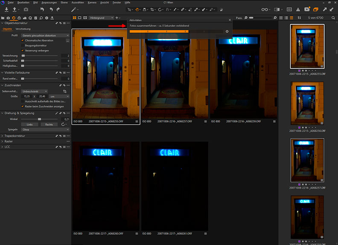Click the Import images icon

6,9
